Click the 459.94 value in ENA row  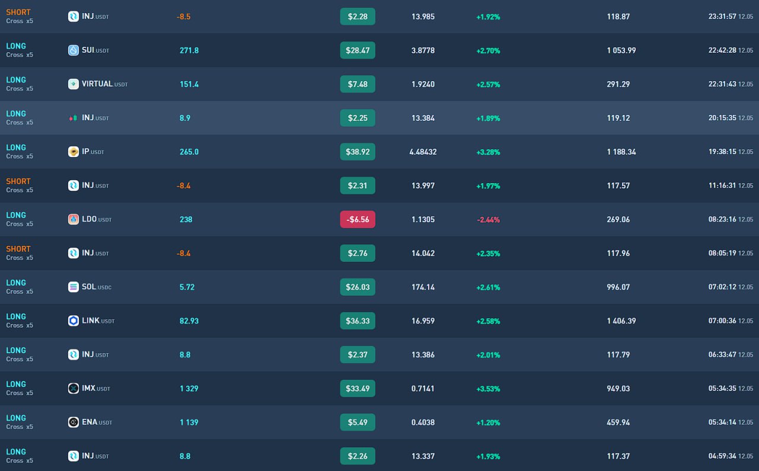[x=618, y=422]
